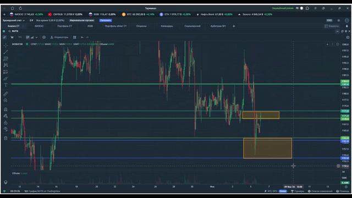Click the home icon in the title bar
352x198 pixels.
12,8
